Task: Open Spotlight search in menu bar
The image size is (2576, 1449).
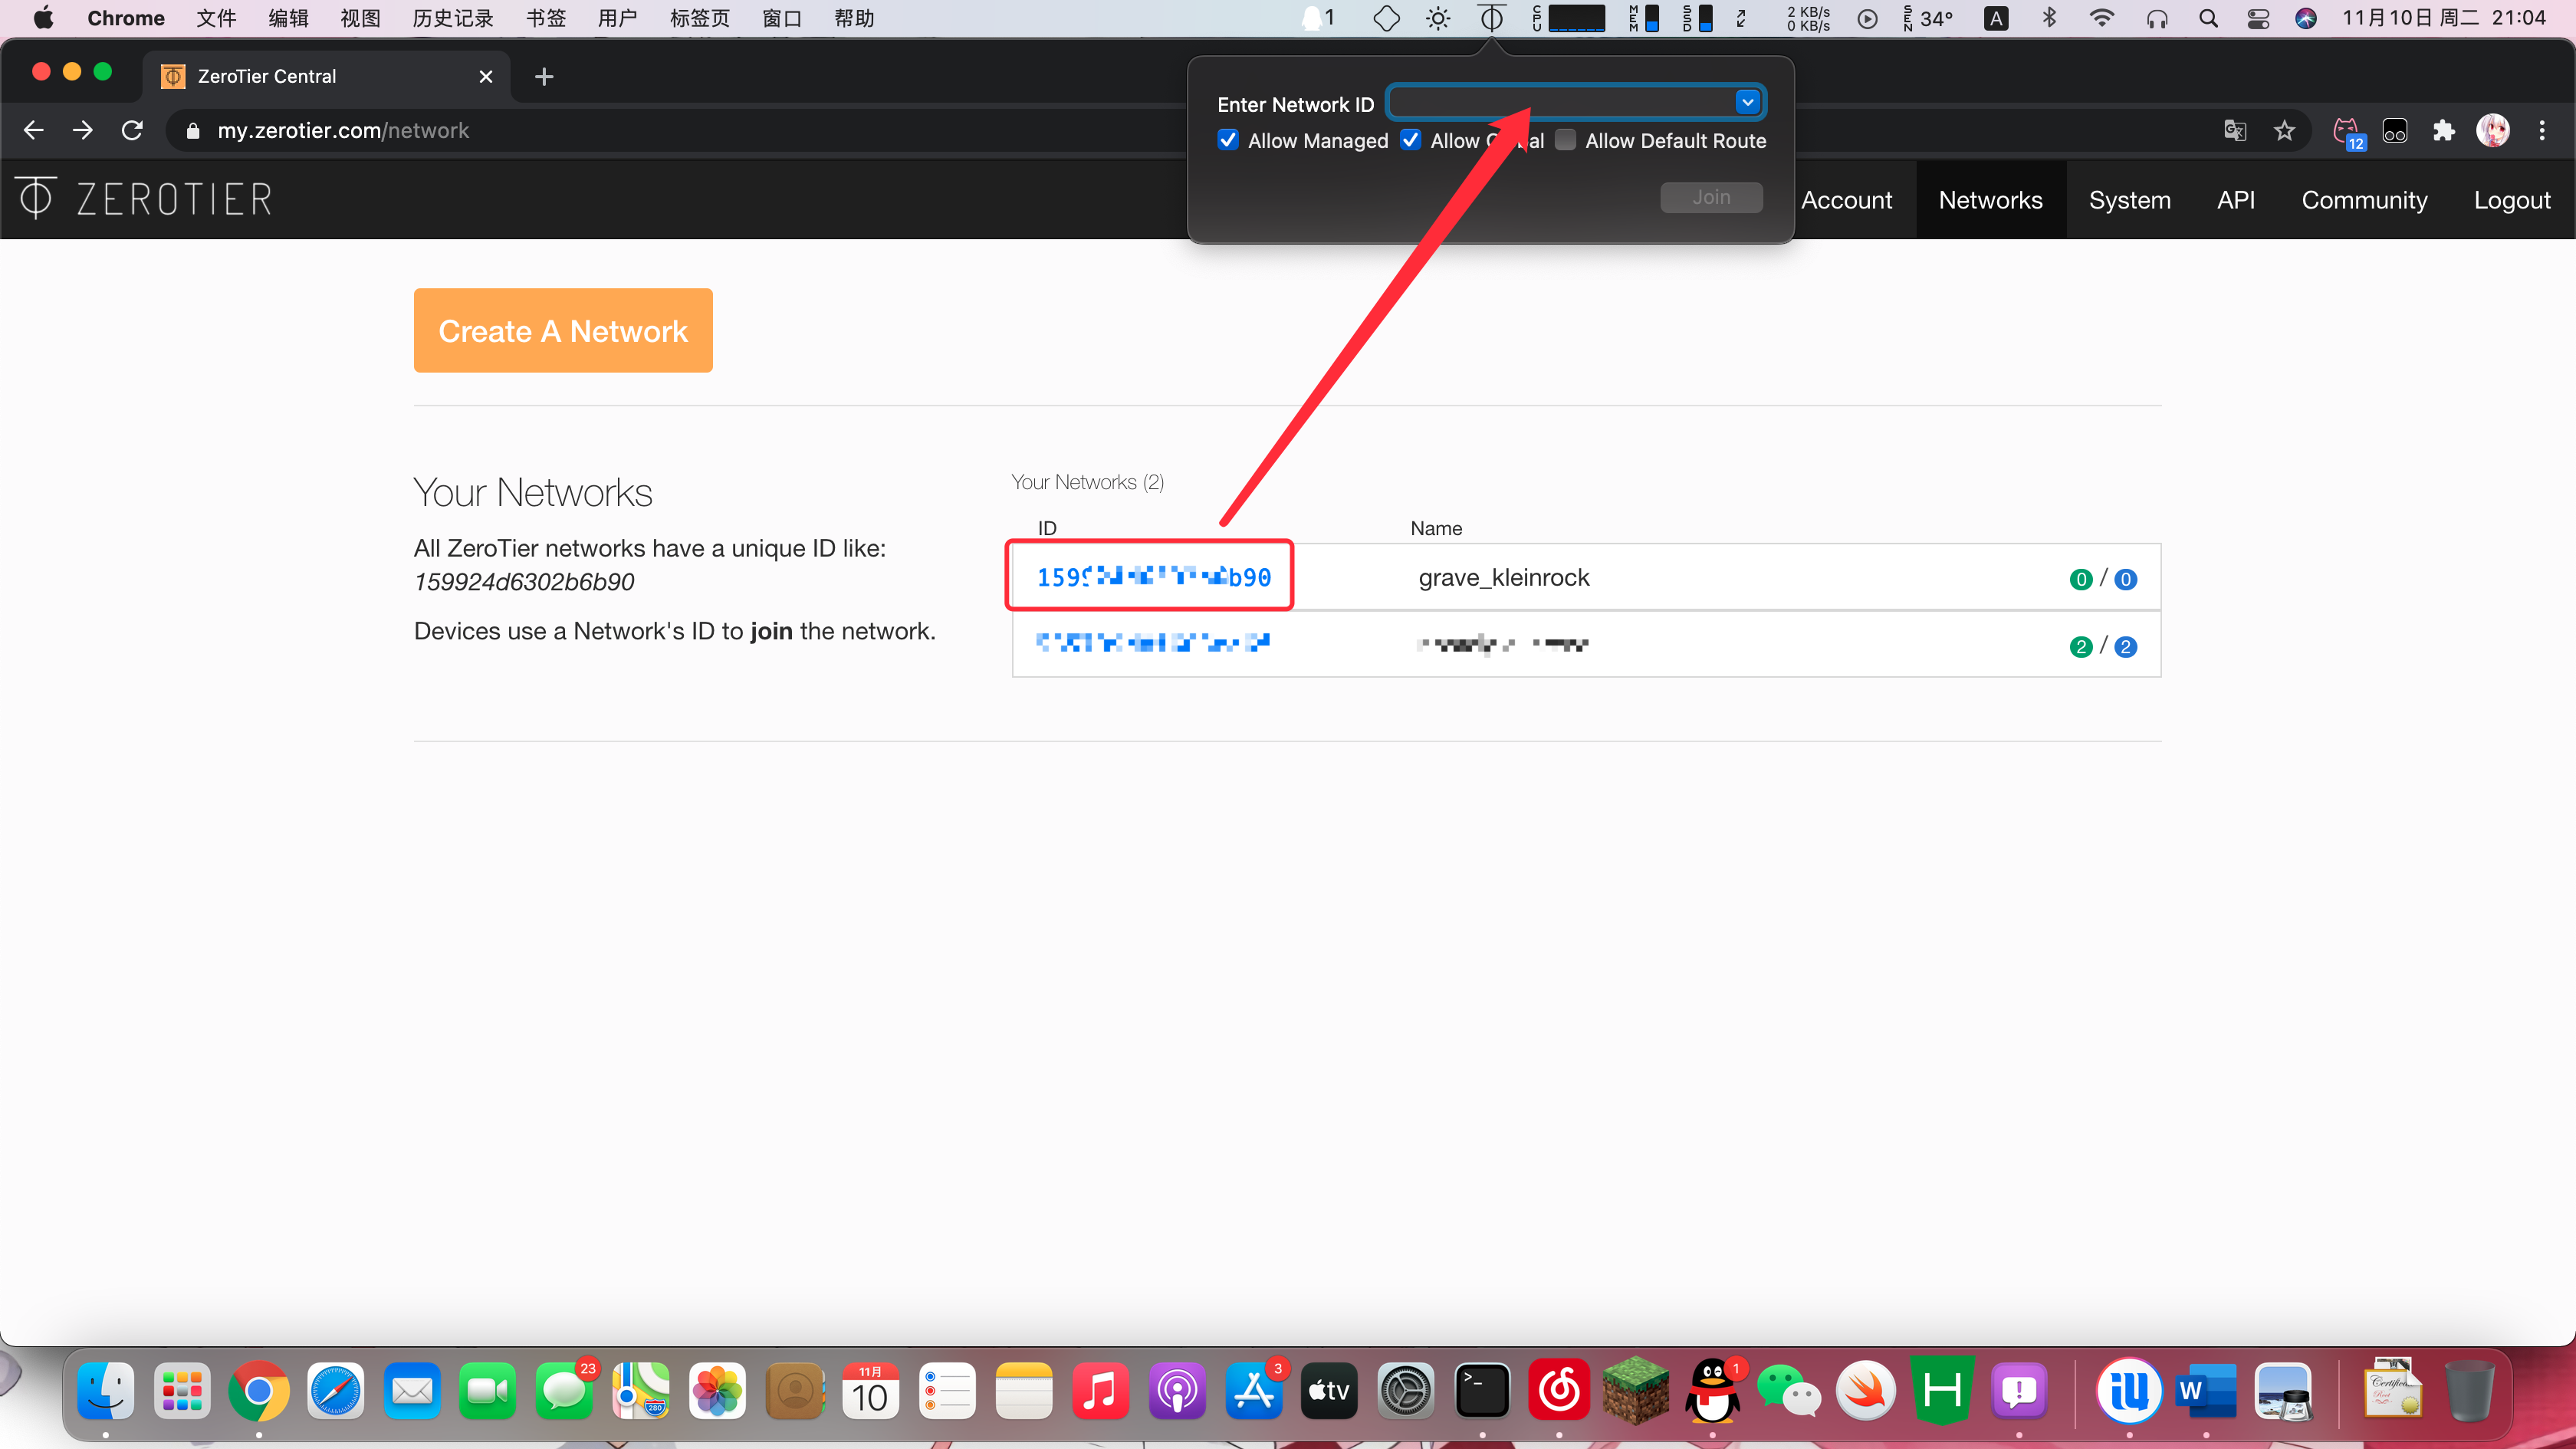Action: click(x=2208, y=18)
